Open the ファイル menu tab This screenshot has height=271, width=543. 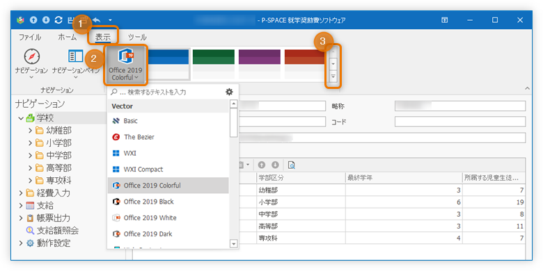tap(30, 37)
